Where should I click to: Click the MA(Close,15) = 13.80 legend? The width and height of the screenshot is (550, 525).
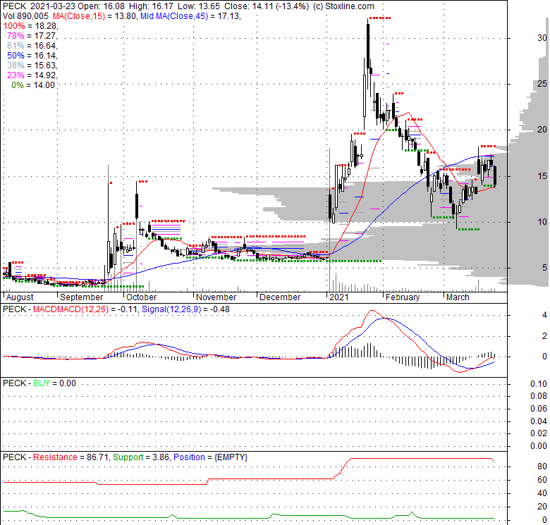coord(94,16)
